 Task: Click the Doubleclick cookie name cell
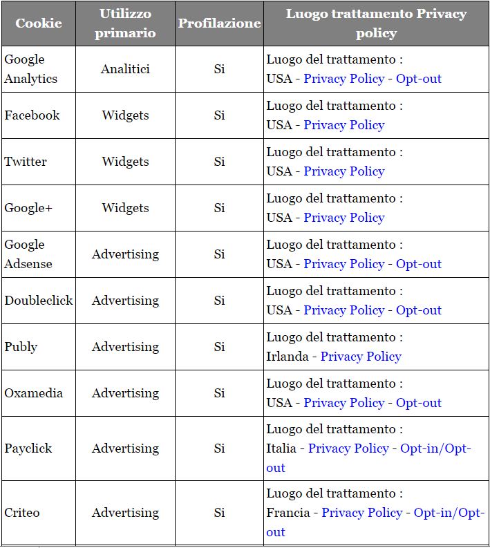pos(39,301)
